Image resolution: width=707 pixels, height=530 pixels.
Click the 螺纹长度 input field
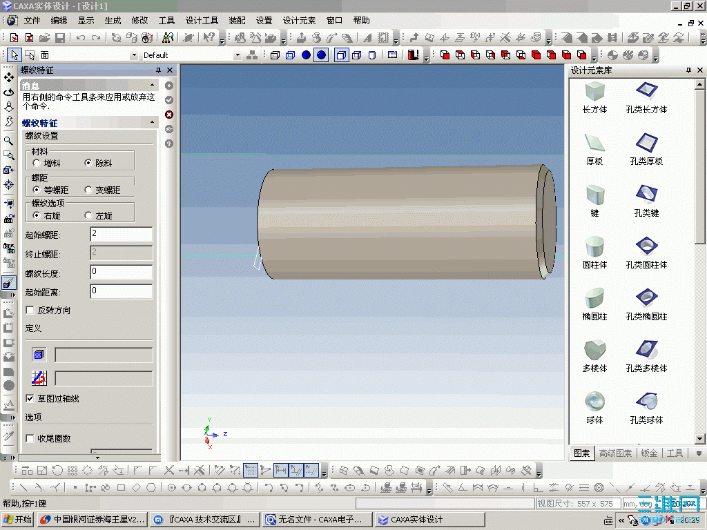click(122, 272)
